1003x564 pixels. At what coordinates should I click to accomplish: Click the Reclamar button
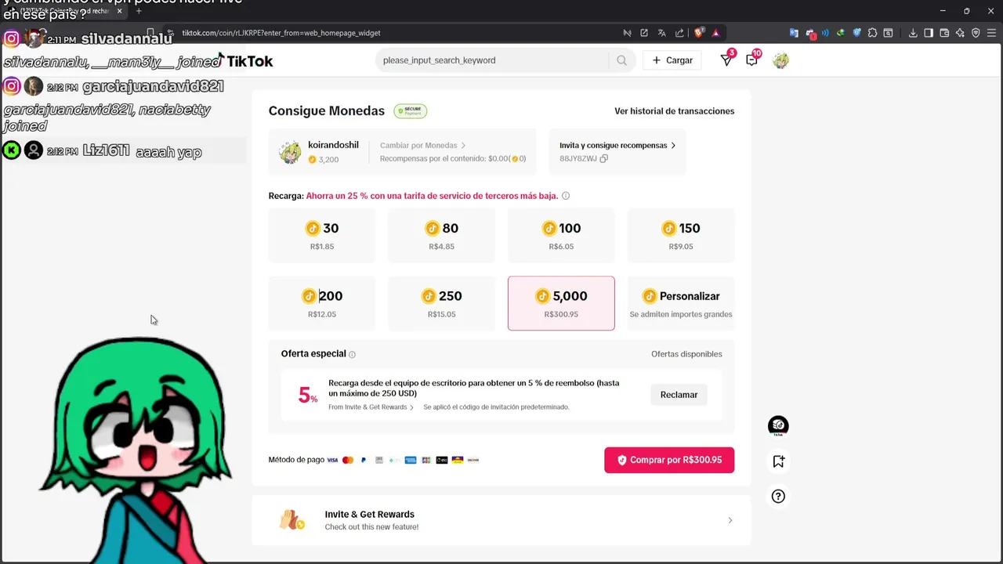point(679,395)
